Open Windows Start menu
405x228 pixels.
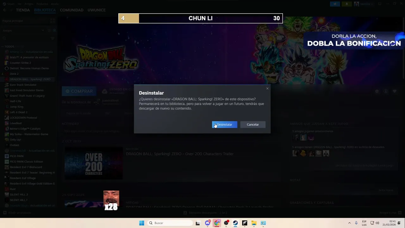[141, 223]
